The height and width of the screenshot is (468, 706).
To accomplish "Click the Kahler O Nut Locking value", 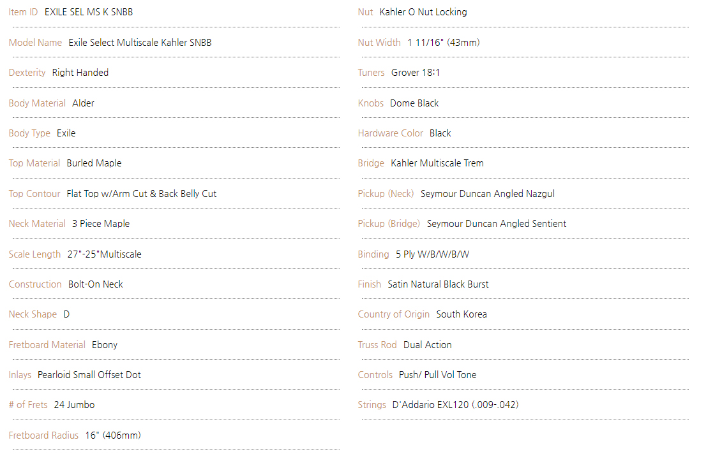I will click(423, 12).
